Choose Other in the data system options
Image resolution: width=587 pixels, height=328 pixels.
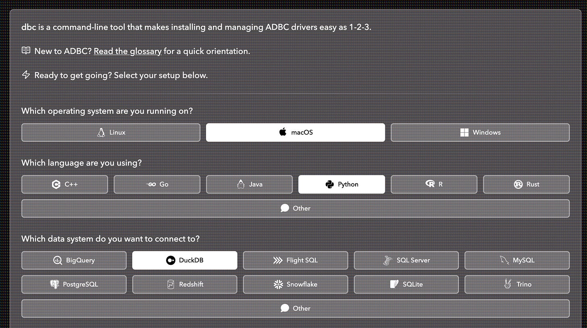click(296, 309)
